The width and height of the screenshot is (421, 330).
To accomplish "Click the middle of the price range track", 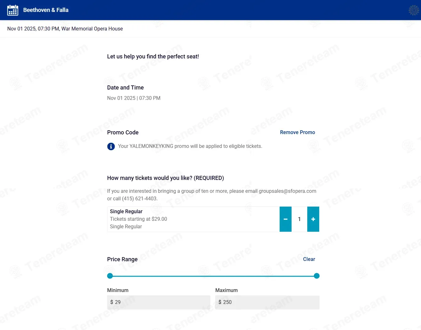I will click(x=213, y=276).
